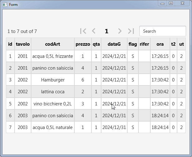The width and height of the screenshot is (192, 157).
Task: Click date 2024/12/31 in row 6
Action: [114, 116]
